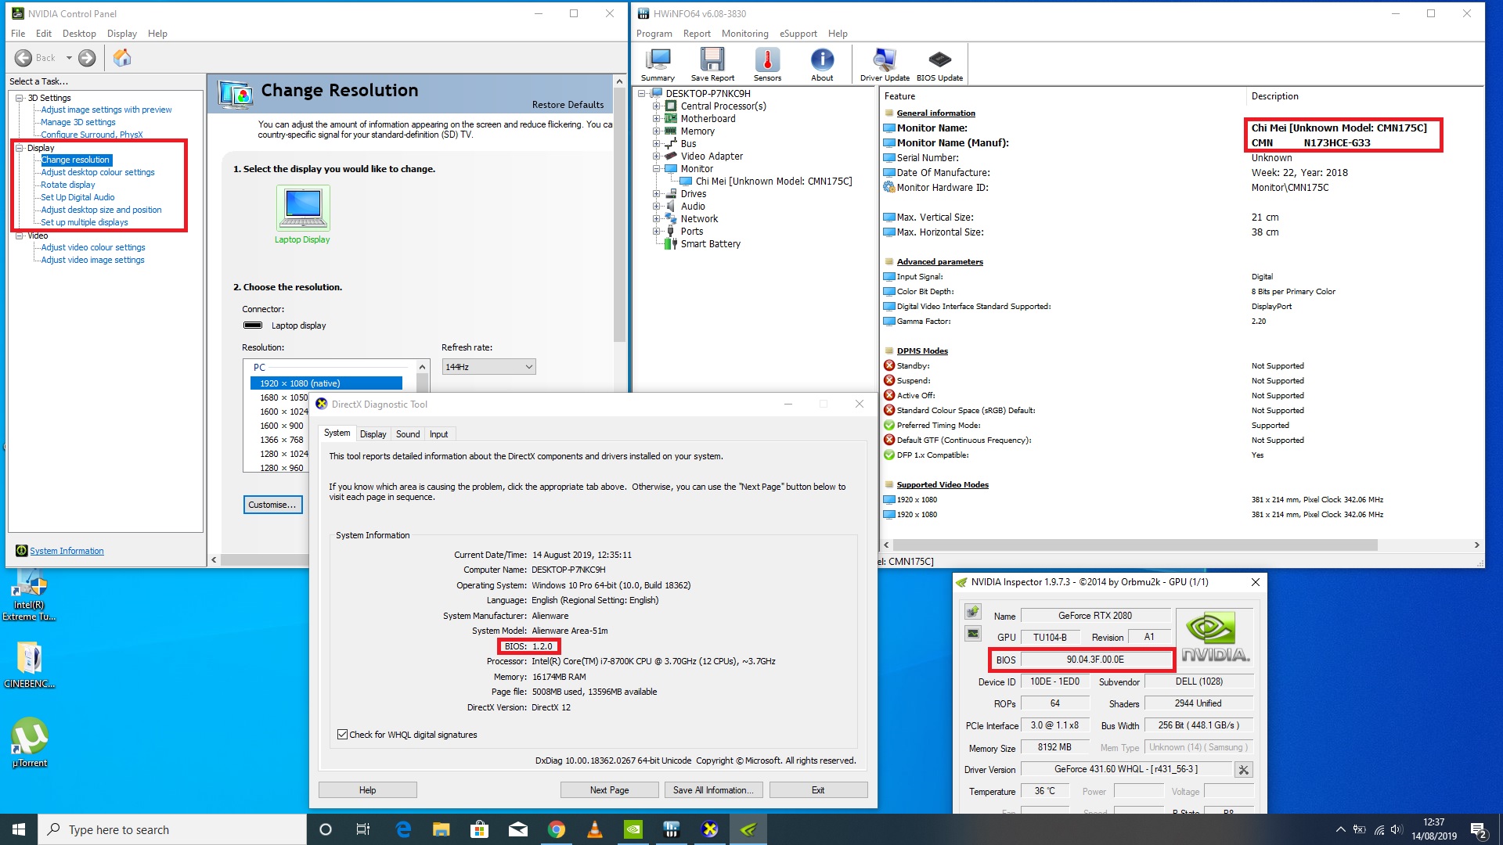This screenshot has width=1503, height=845.
Task: Click Cortana circle on taskbar
Action: (326, 829)
